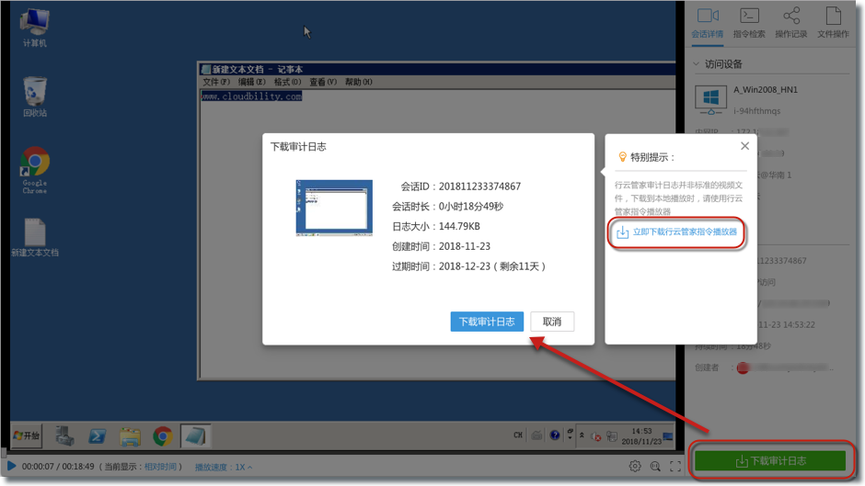Open the 播放速度 1X speed dropdown
The height and width of the screenshot is (486, 865).
click(224, 467)
